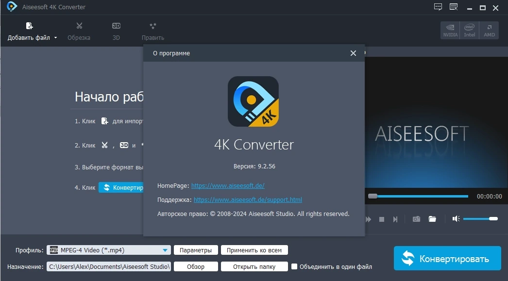
Task: Open the Профиль MPEG-4 Video dropdown
Action: [x=109, y=250]
